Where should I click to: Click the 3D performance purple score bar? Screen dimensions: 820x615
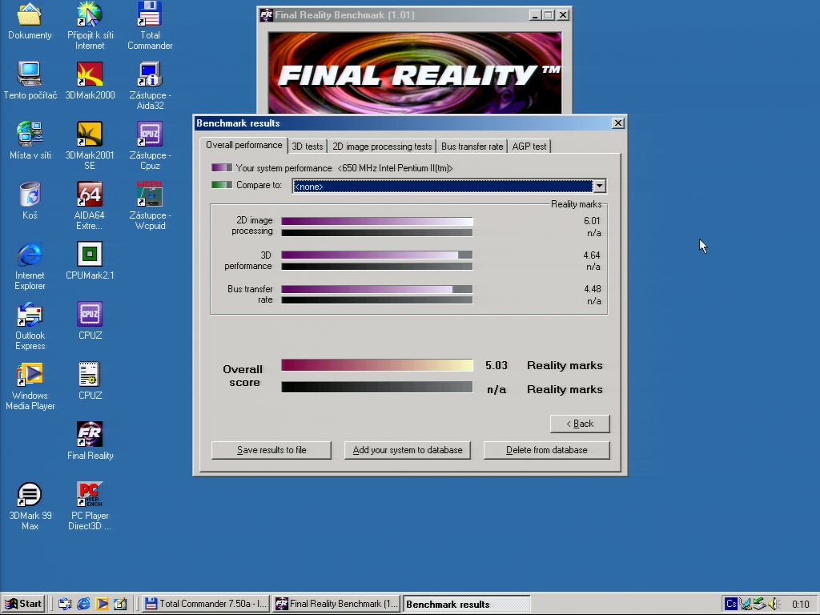pyautogui.click(x=377, y=255)
